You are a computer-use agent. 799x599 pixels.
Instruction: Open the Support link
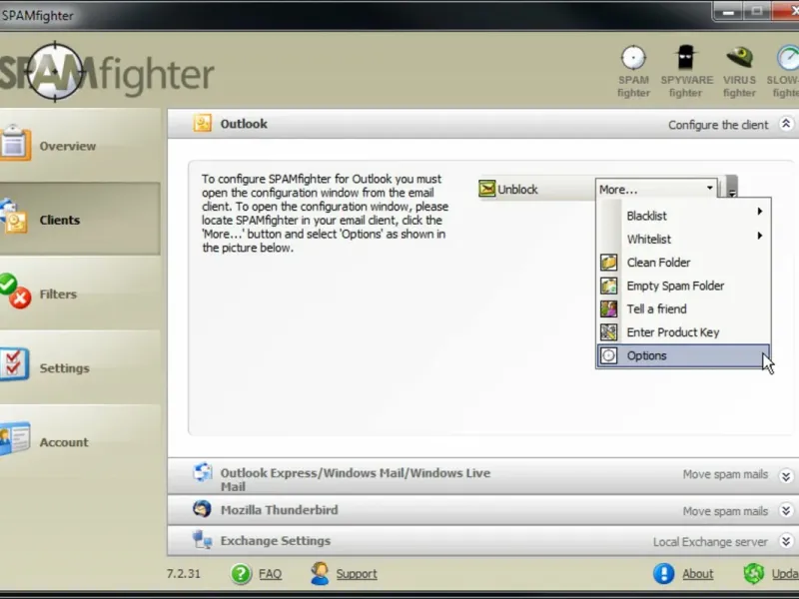pyautogui.click(x=357, y=574)
